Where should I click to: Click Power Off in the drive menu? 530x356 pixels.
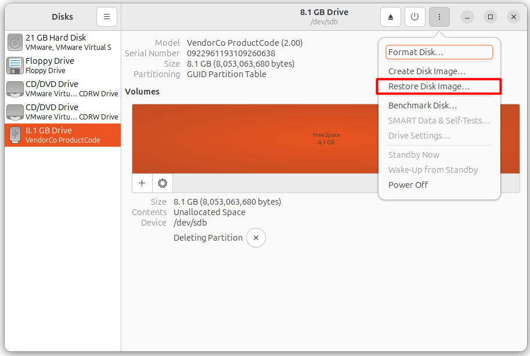tap(408, 185)
